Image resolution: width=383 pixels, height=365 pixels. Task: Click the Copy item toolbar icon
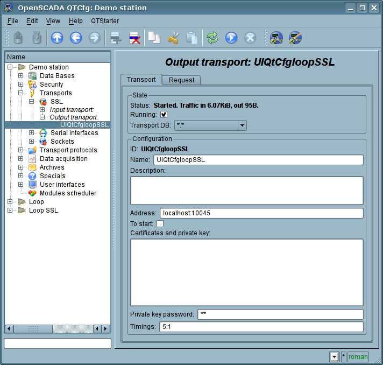(154, 38)
